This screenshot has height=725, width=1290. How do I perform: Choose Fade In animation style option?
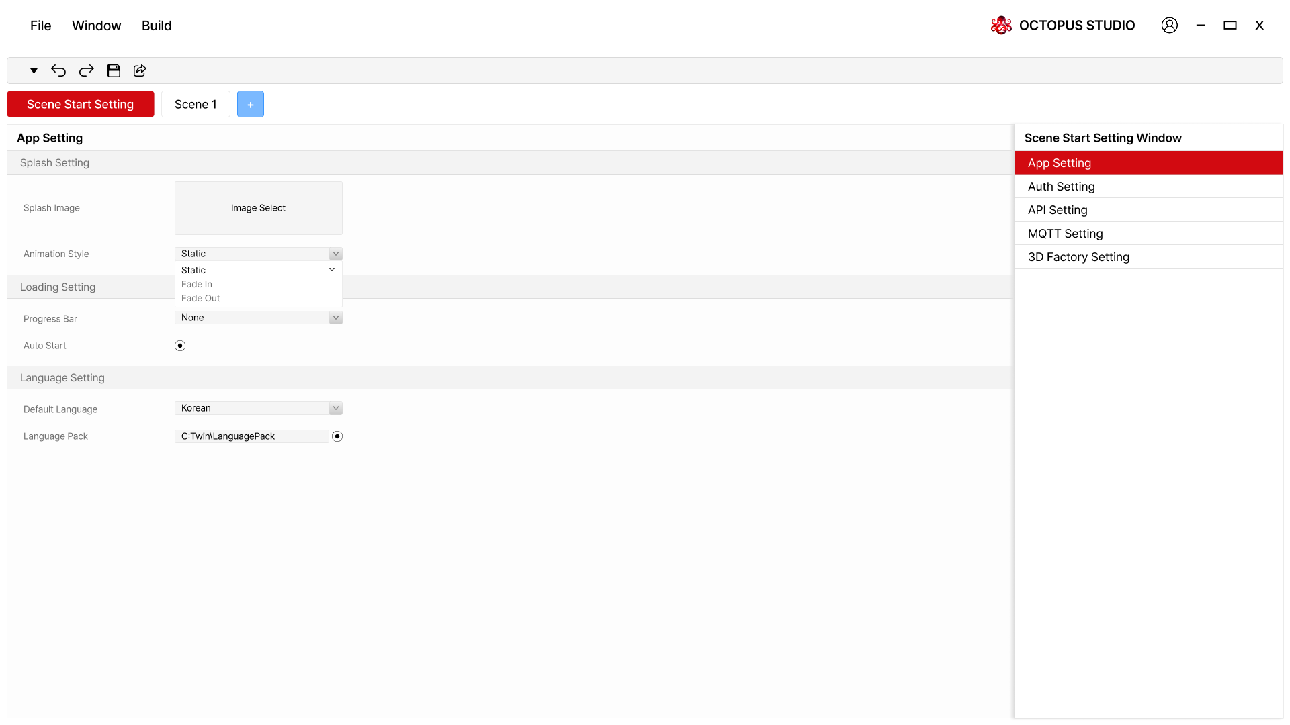click(197, 284)
